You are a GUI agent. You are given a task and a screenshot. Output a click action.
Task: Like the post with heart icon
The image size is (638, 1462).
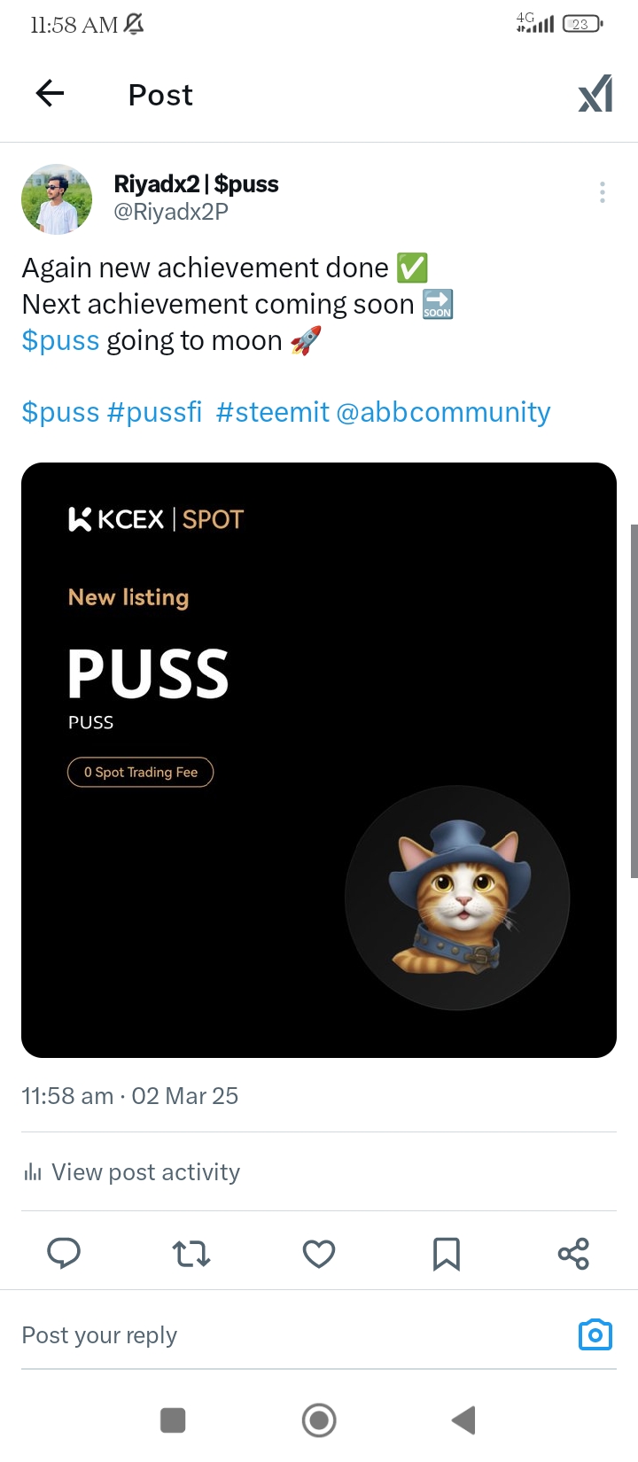pyautogui.click(x=319, y=1254)
